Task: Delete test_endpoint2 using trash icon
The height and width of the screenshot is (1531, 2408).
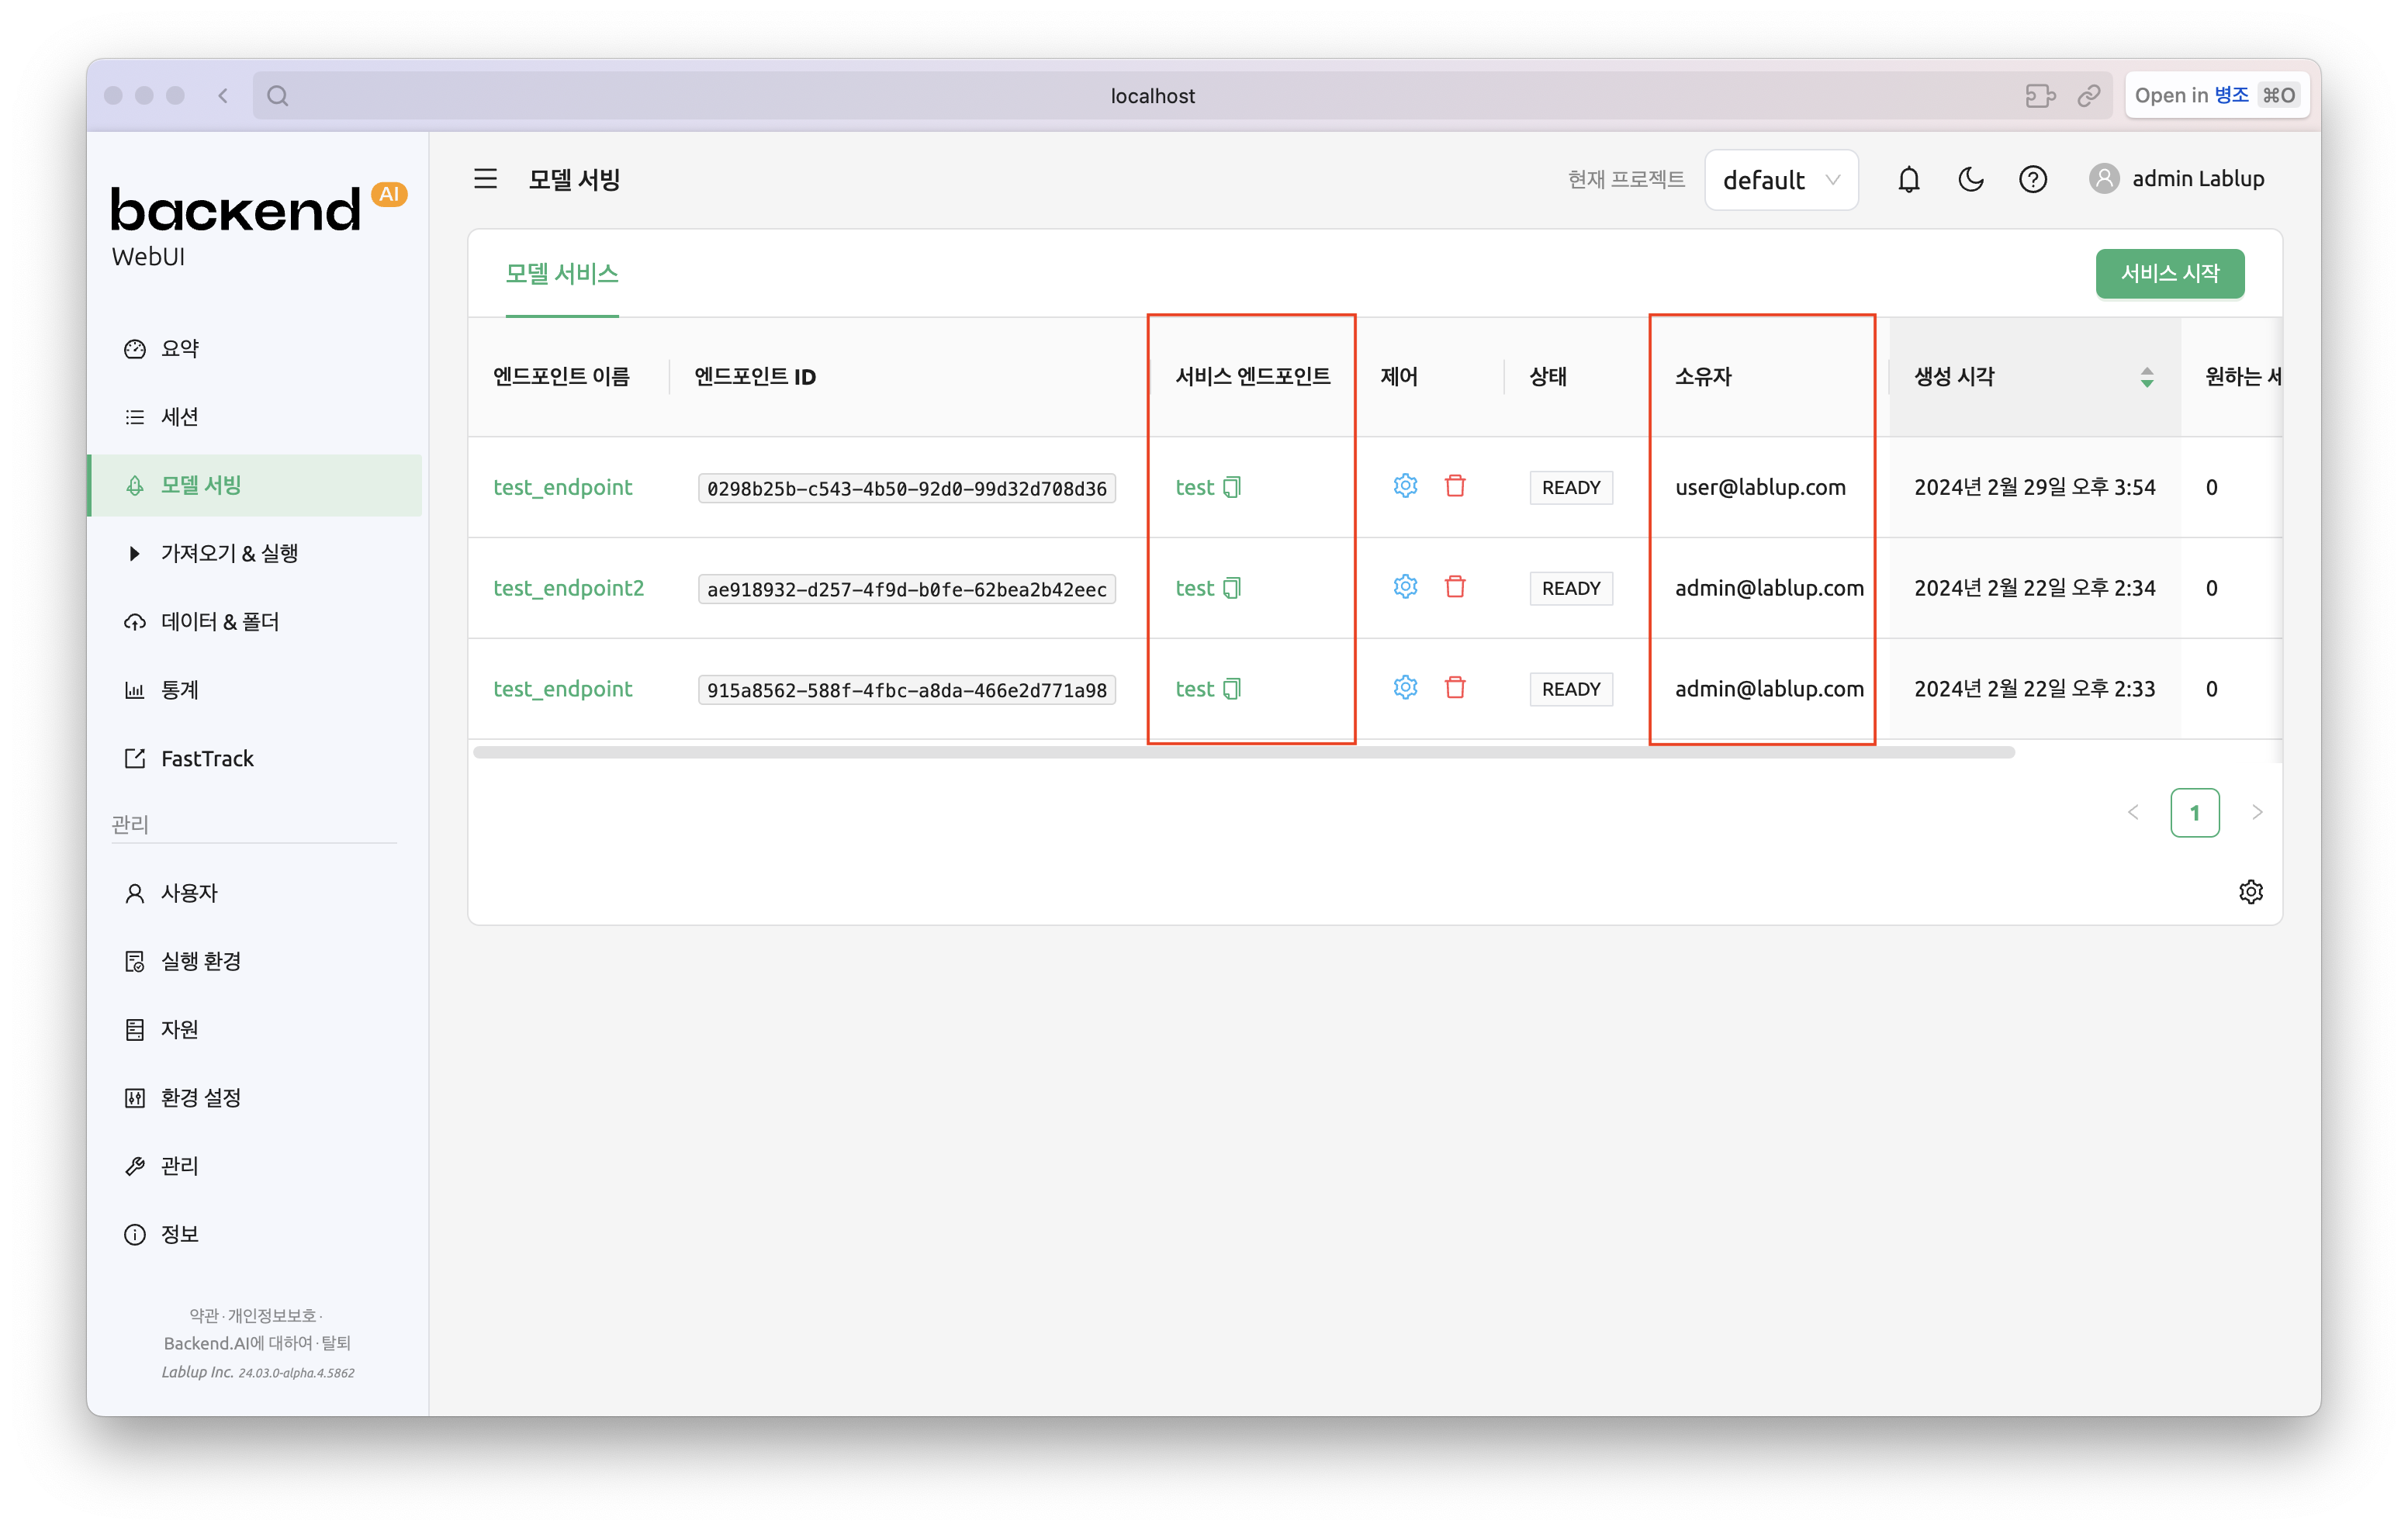Action: pyautogui.click(x=1455, y=587)
